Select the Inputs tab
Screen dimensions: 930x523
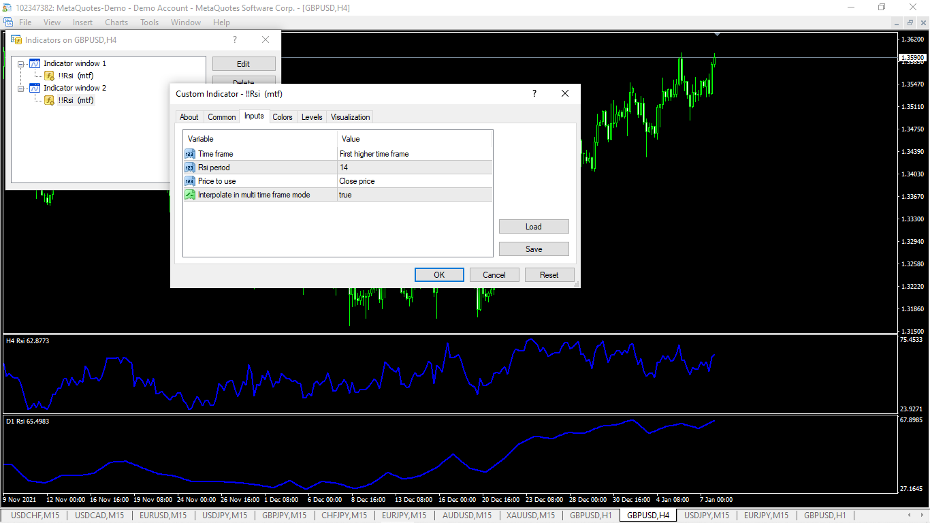(254, 116)
